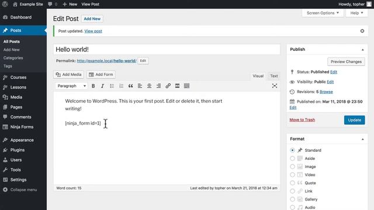The image size is (374, 210).
Task: Open the Categories submenu
Action: (13, 58)
